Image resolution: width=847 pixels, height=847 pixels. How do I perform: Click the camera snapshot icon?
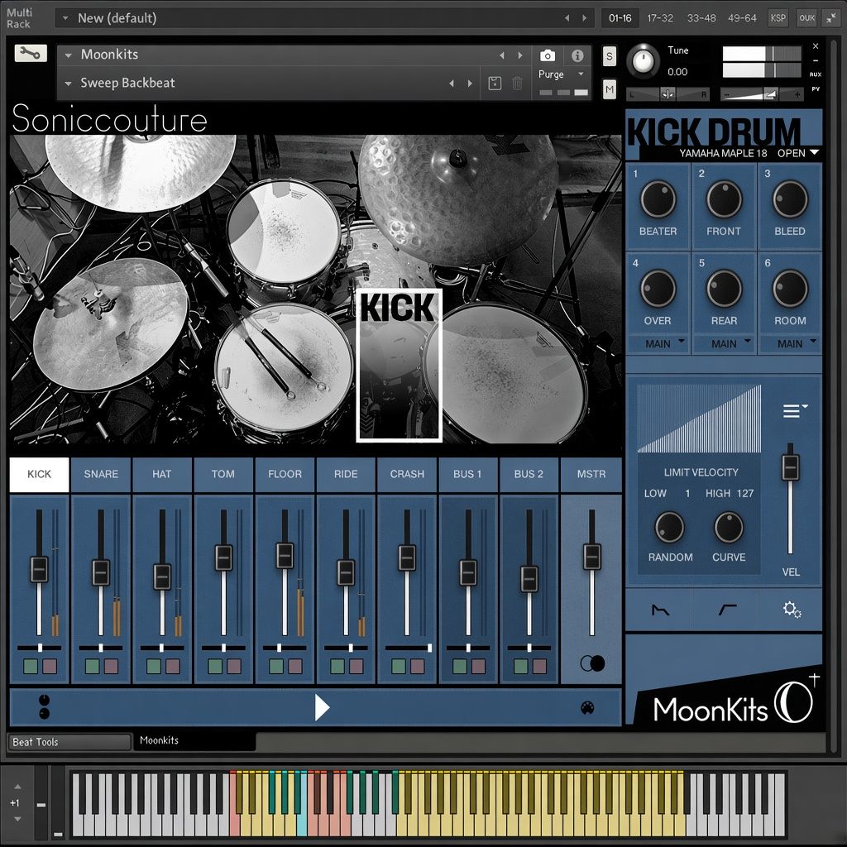(x=548, y=55)
